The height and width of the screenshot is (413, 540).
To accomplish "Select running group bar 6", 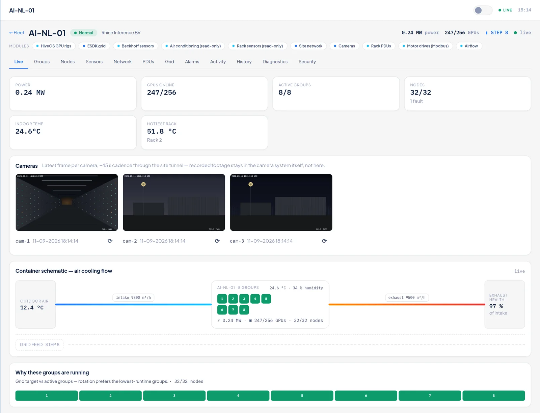I will [x=366, y=396].
